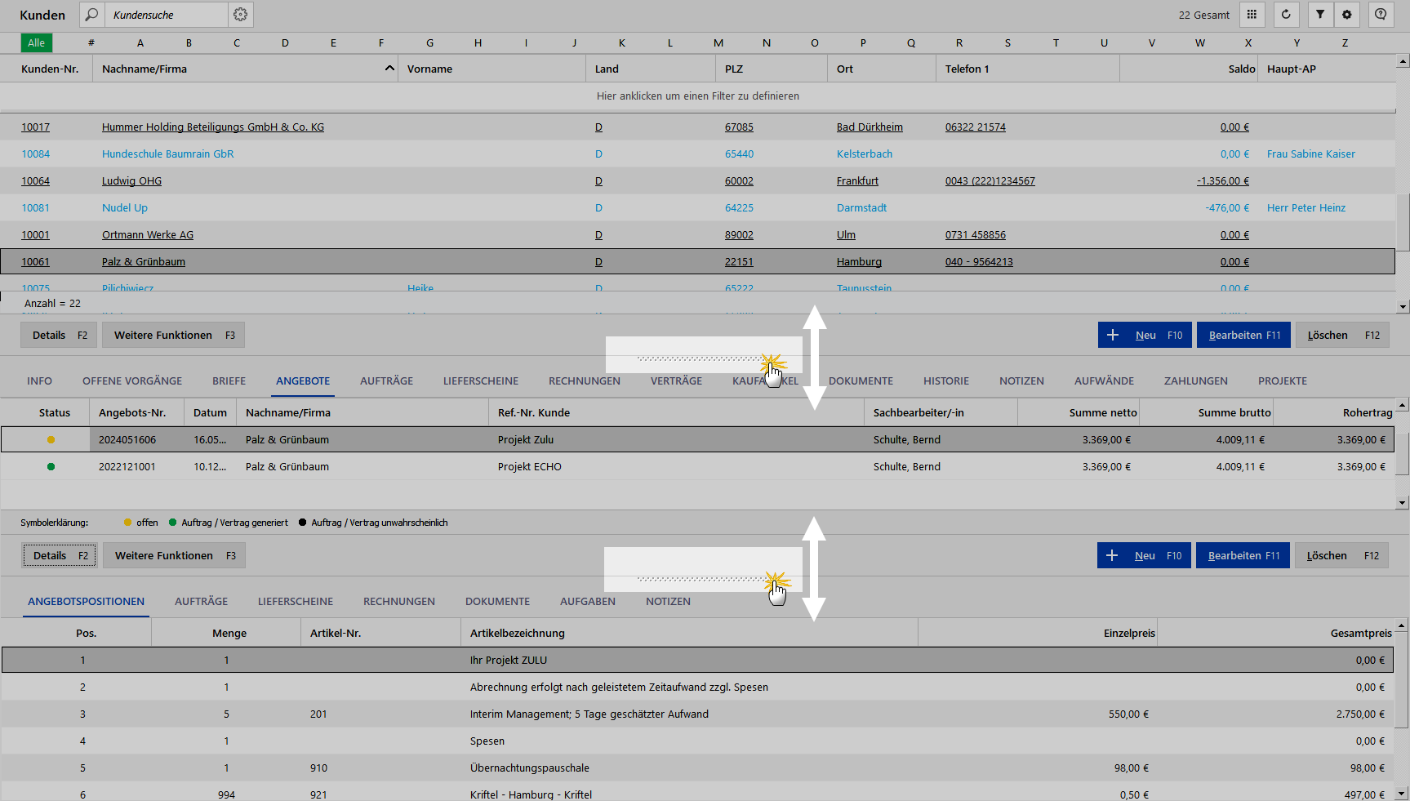This screenshot has height=801, width=1410.
Task: Open the AUFGABEN sub-tab
Action: coord(588,602)
